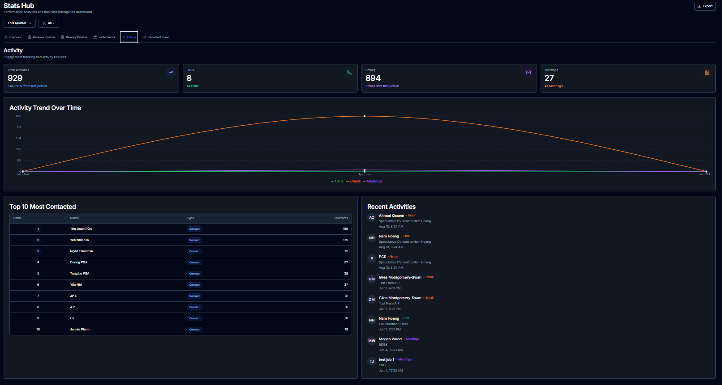722x385 pixels.
Task: Click the PGS activity name
Action: pos(382,257)
